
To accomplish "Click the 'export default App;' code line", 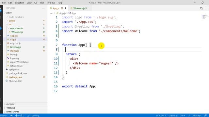I will click(79, 86).
